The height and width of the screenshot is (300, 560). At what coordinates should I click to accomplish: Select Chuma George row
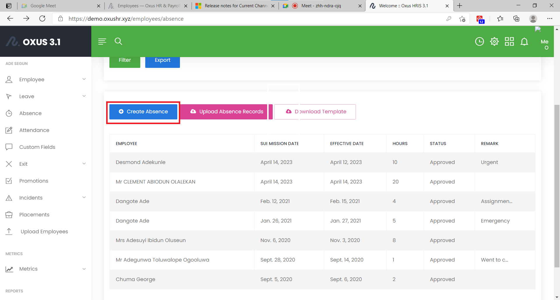coord(322,279)
